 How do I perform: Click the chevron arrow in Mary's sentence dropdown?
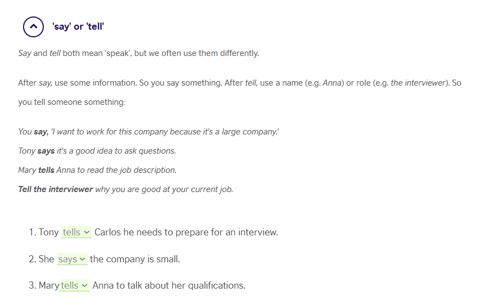tap(84, 286)
